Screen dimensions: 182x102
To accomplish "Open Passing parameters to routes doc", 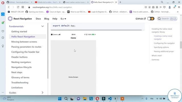I will point(26,47).
